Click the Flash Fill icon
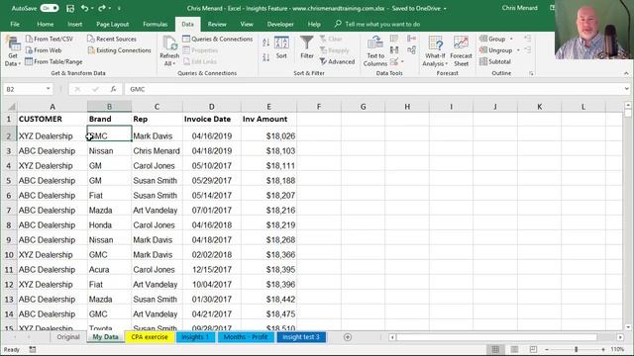Viewport: 634px width, 356px height. [x=394, y=39]
